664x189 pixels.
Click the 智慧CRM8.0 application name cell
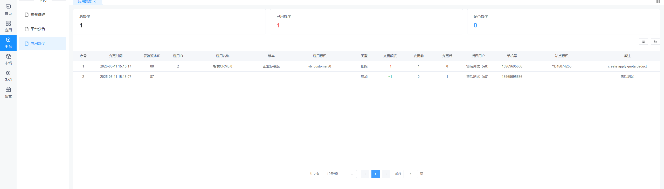click(x=223, y=66)
